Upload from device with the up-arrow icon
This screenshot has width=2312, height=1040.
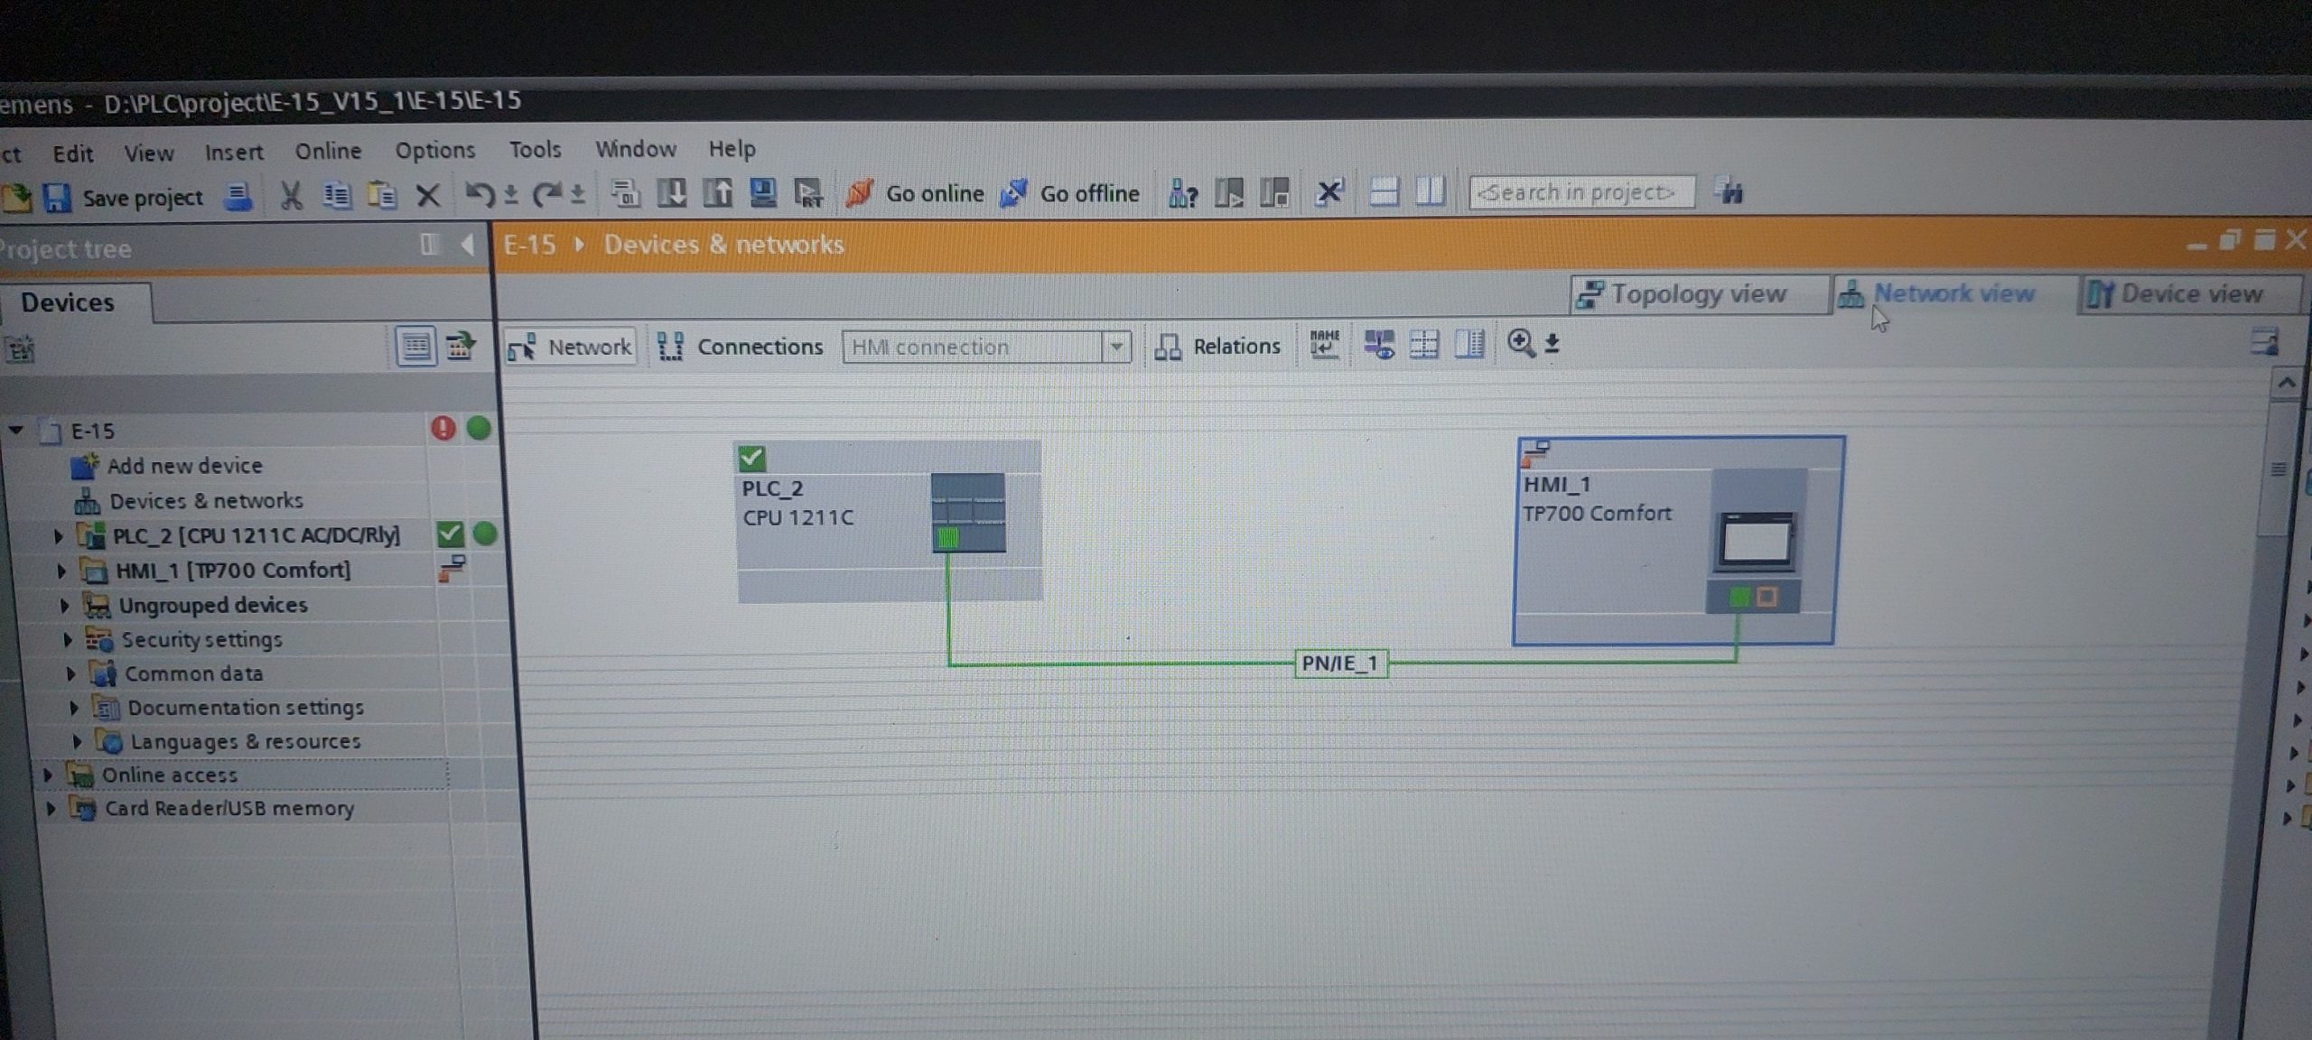pos(718,192)
